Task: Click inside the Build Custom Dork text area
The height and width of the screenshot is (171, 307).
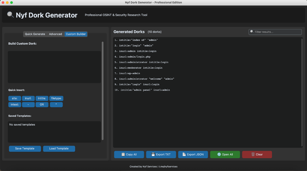Action: click(x=54, y=67)
